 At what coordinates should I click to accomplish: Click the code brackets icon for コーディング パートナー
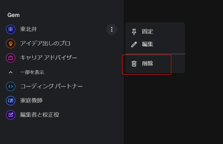coord(11,86)
